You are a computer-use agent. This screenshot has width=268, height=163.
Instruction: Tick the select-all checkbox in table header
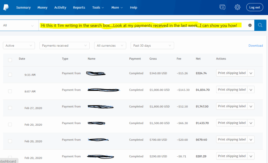coord(10,60)
